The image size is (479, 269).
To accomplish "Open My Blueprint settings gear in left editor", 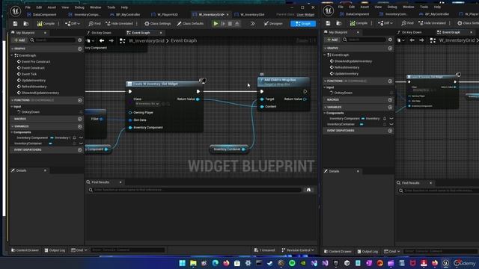I will (x=80, y=40).
